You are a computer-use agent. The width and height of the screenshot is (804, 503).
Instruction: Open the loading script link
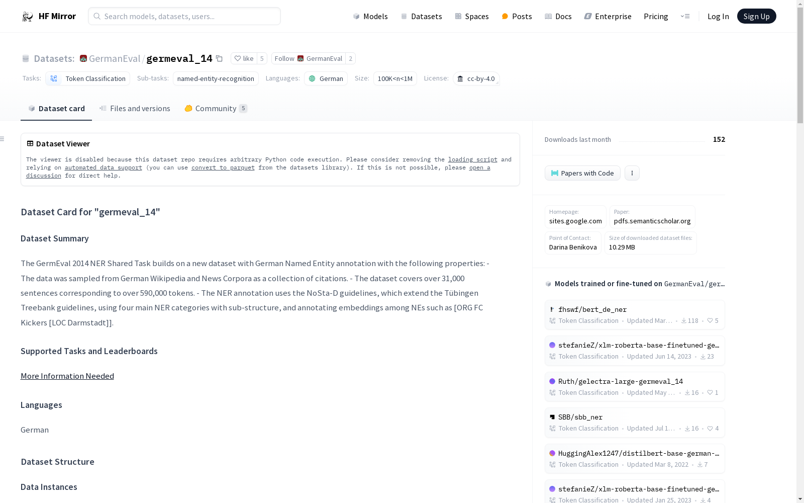(472, 159)
